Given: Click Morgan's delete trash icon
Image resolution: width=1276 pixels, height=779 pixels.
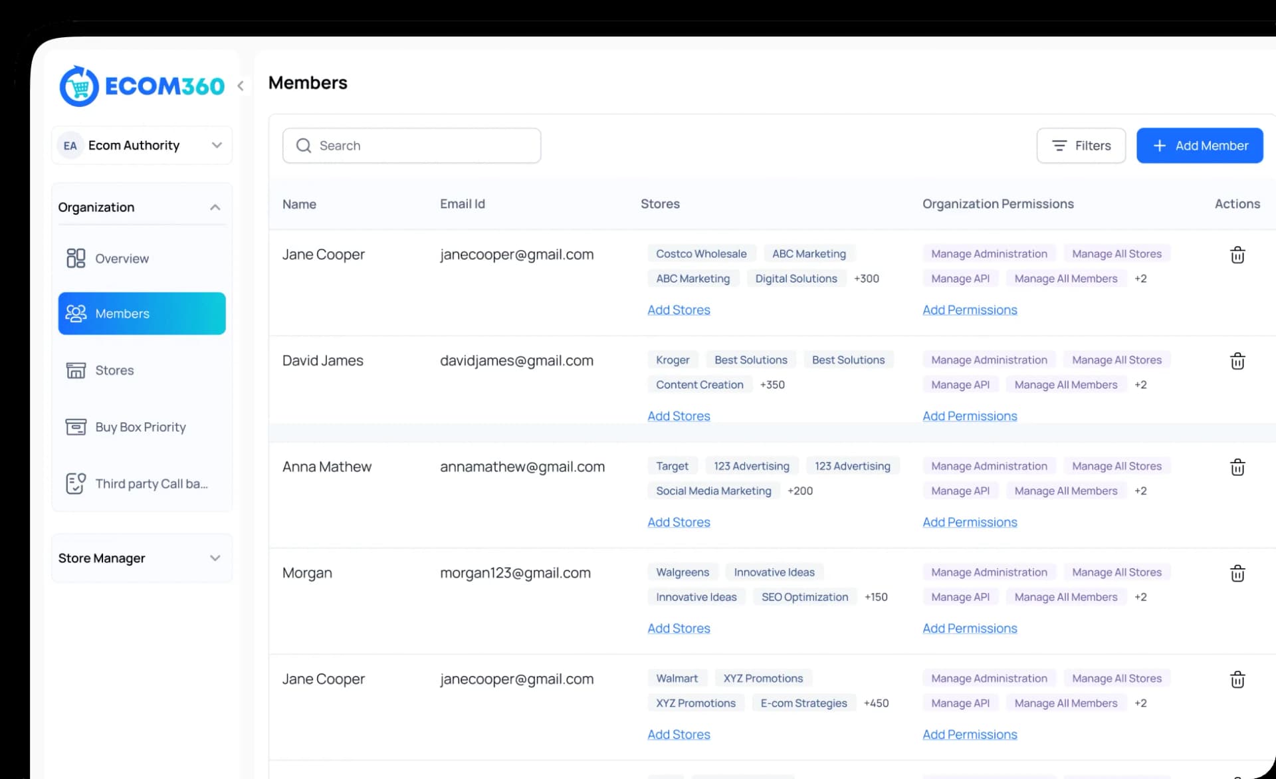Looking at the screenshot, I should click(1237, 573).
